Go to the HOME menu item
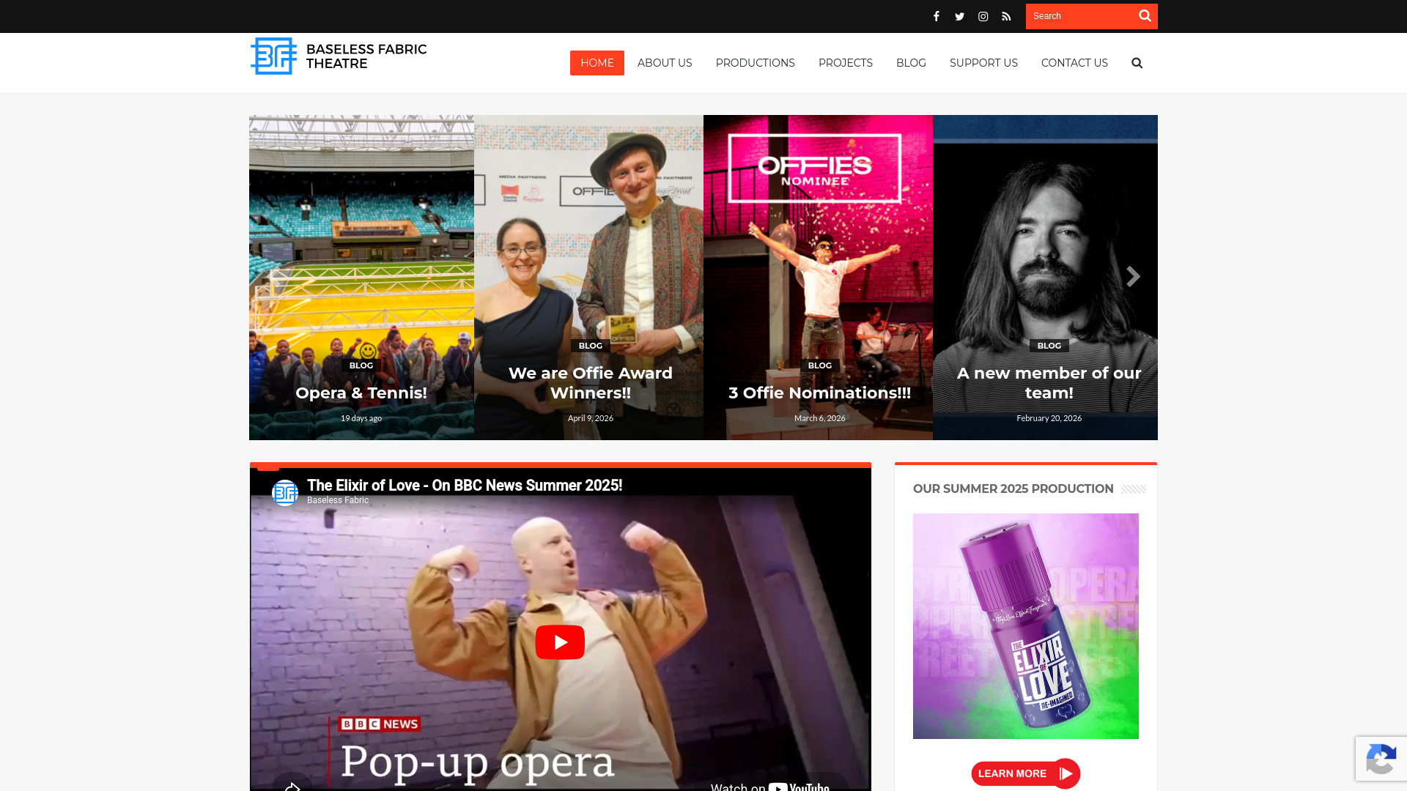The image size is (1407, 791). [x=597, y=63]
